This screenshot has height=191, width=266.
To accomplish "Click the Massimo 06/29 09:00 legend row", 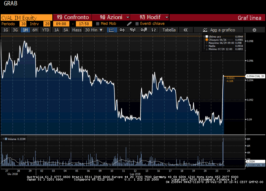I will [x=224, y=43].
